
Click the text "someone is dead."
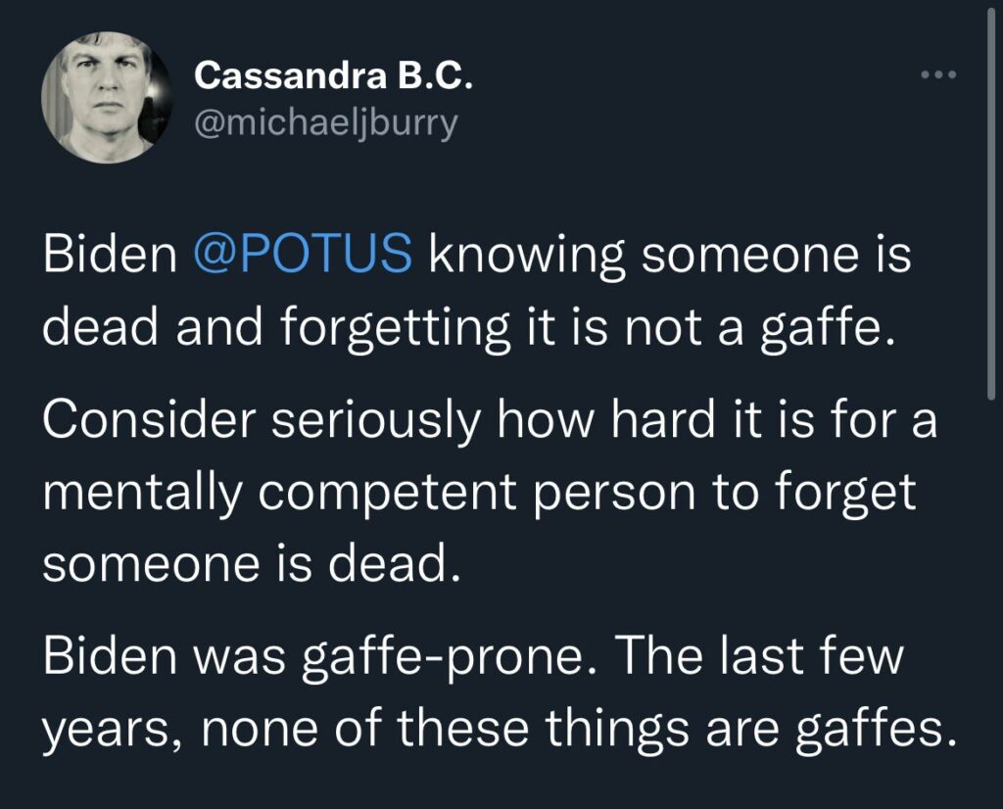(x=251, y=564)
